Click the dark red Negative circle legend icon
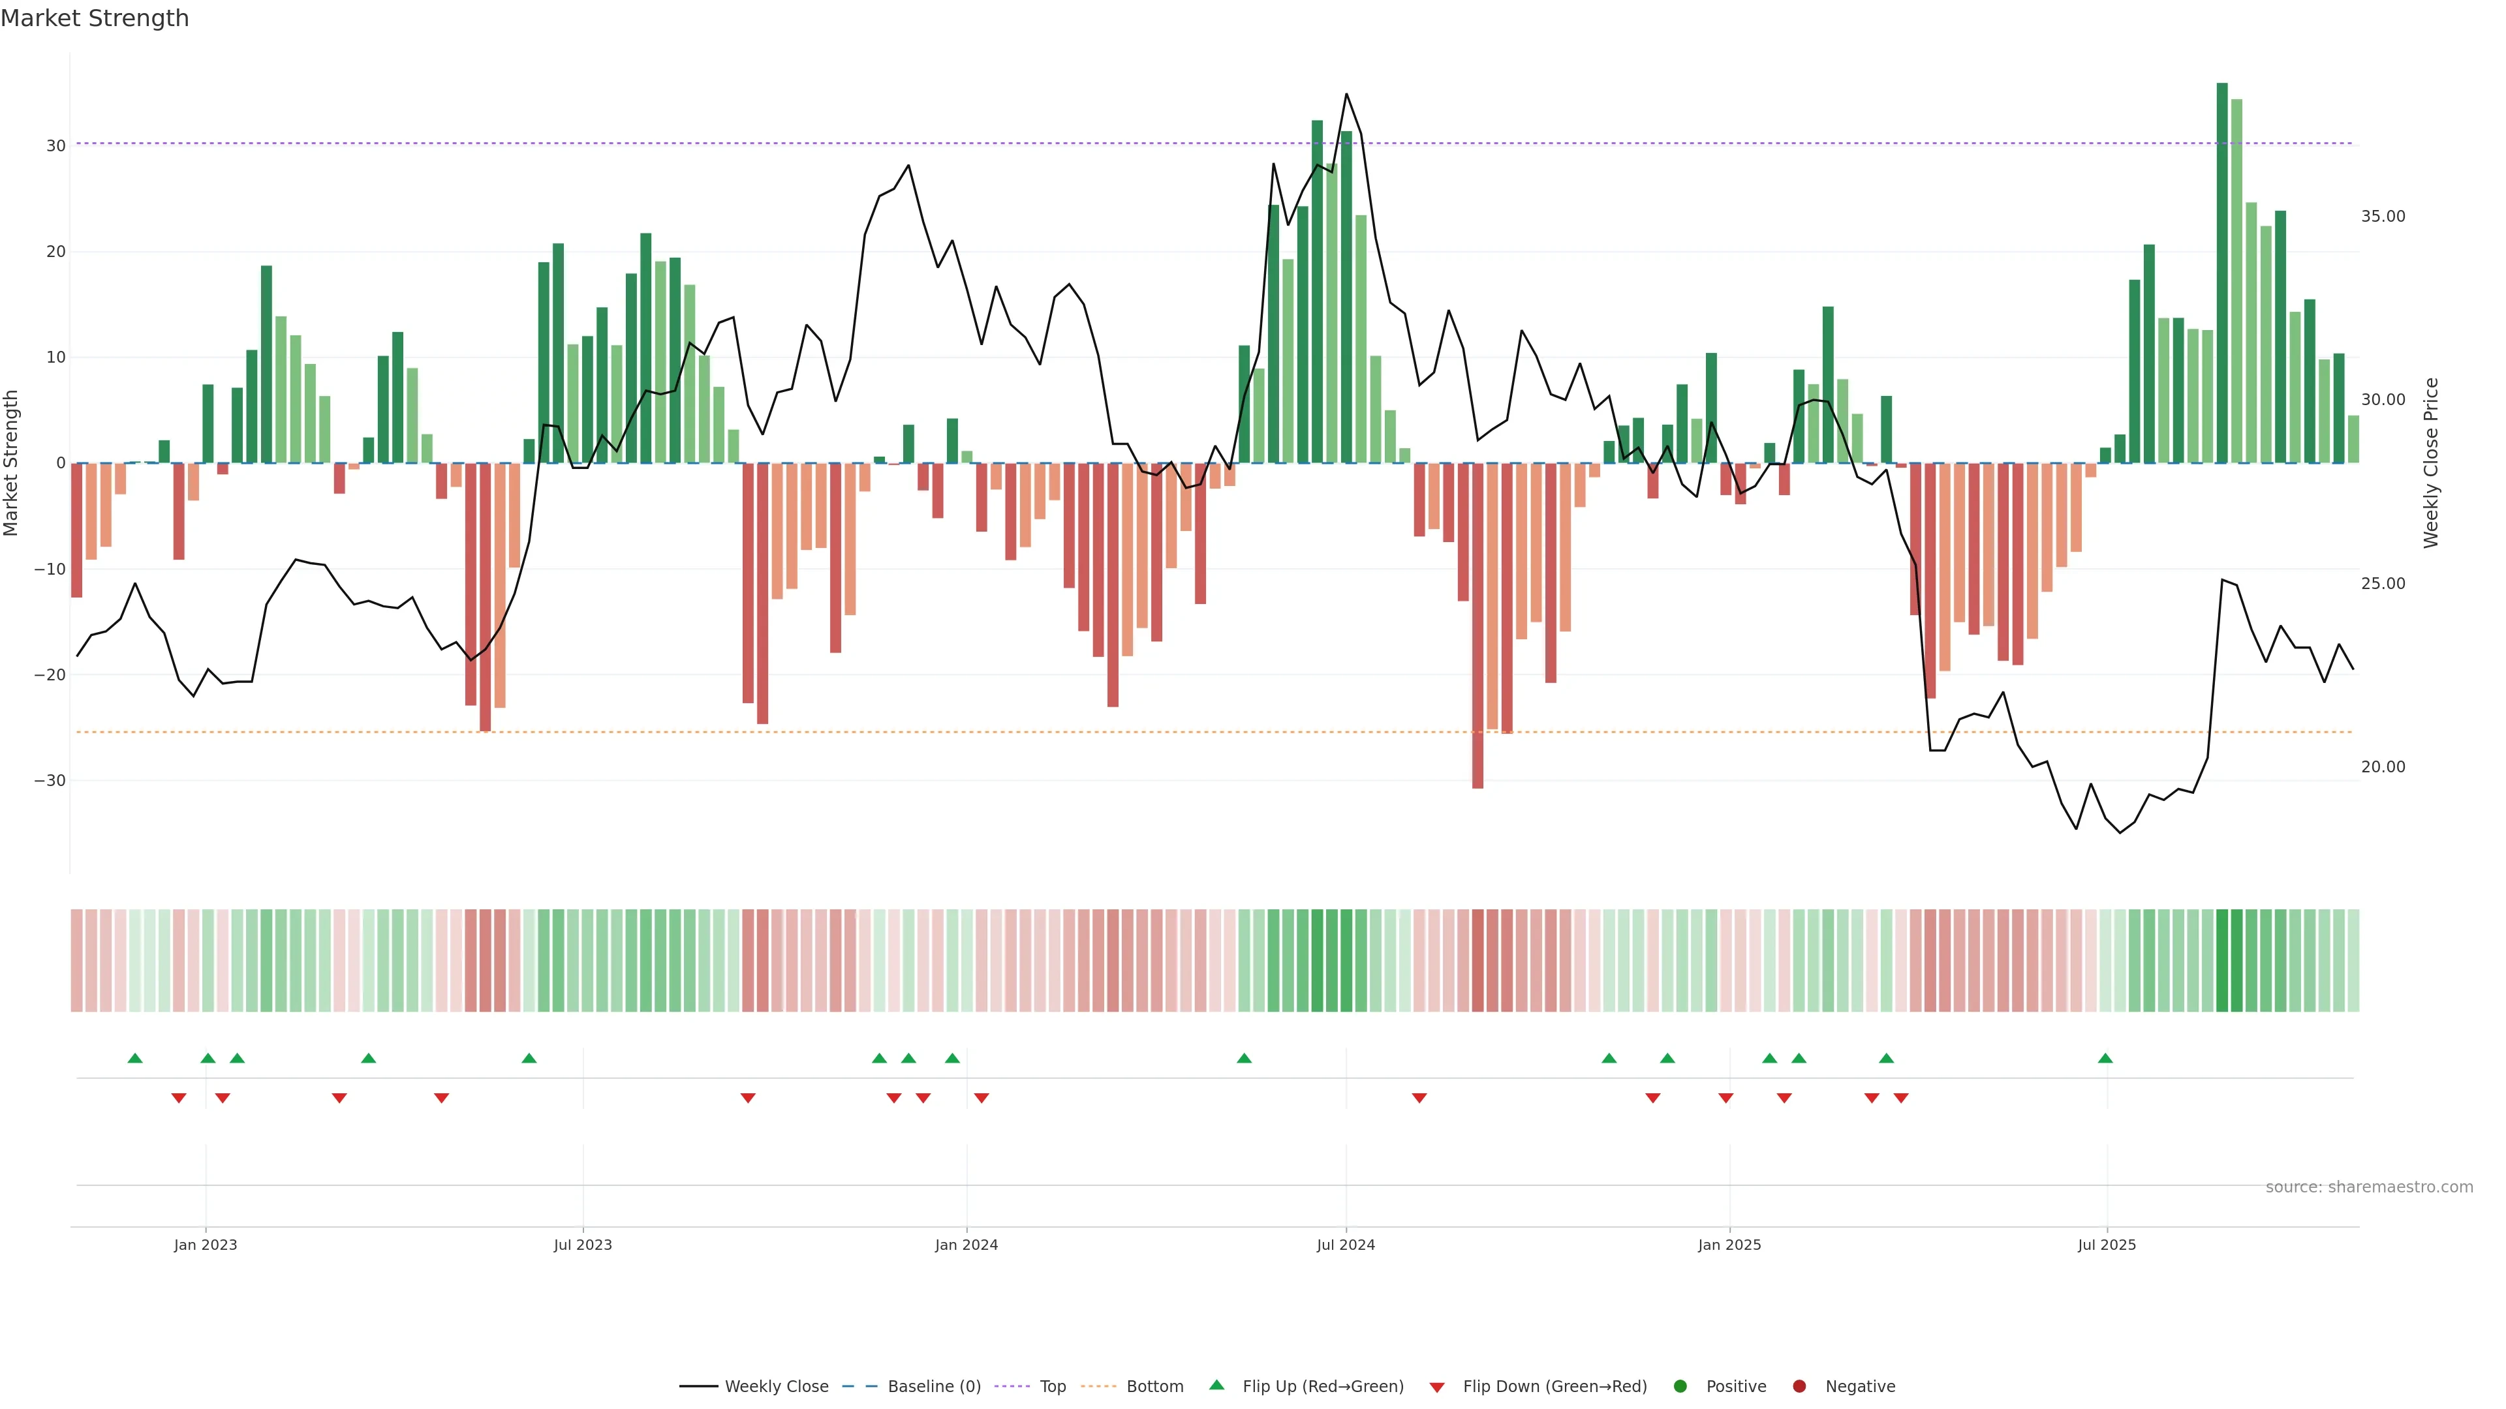The height and width of the screenshot is (1409, 2506). click(1799, 1387)
